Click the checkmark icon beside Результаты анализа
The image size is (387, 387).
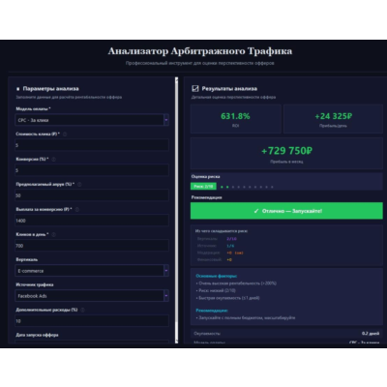pyautogui.click(x=195, y=88)
